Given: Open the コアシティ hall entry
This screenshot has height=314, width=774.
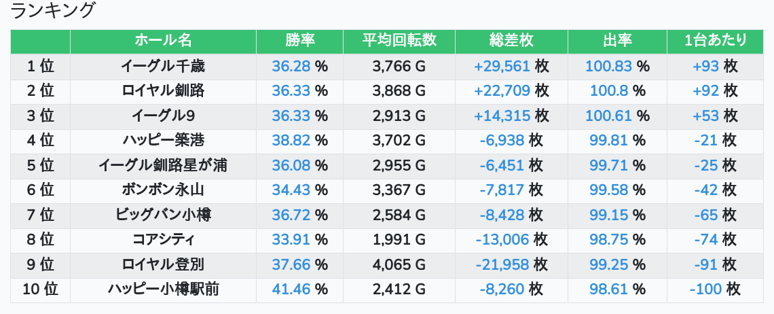Looking at the screenshot, I should [163, 240].
